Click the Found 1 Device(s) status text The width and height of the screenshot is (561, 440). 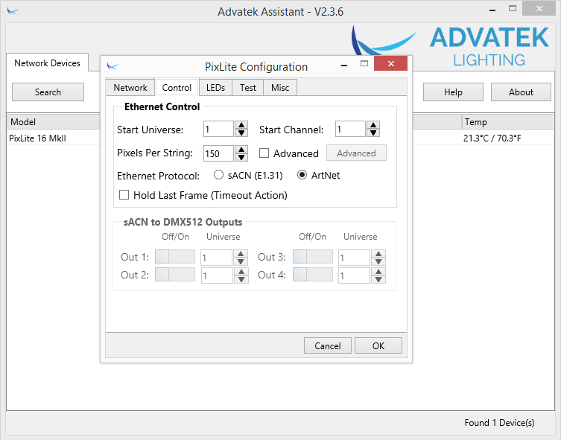499,422
